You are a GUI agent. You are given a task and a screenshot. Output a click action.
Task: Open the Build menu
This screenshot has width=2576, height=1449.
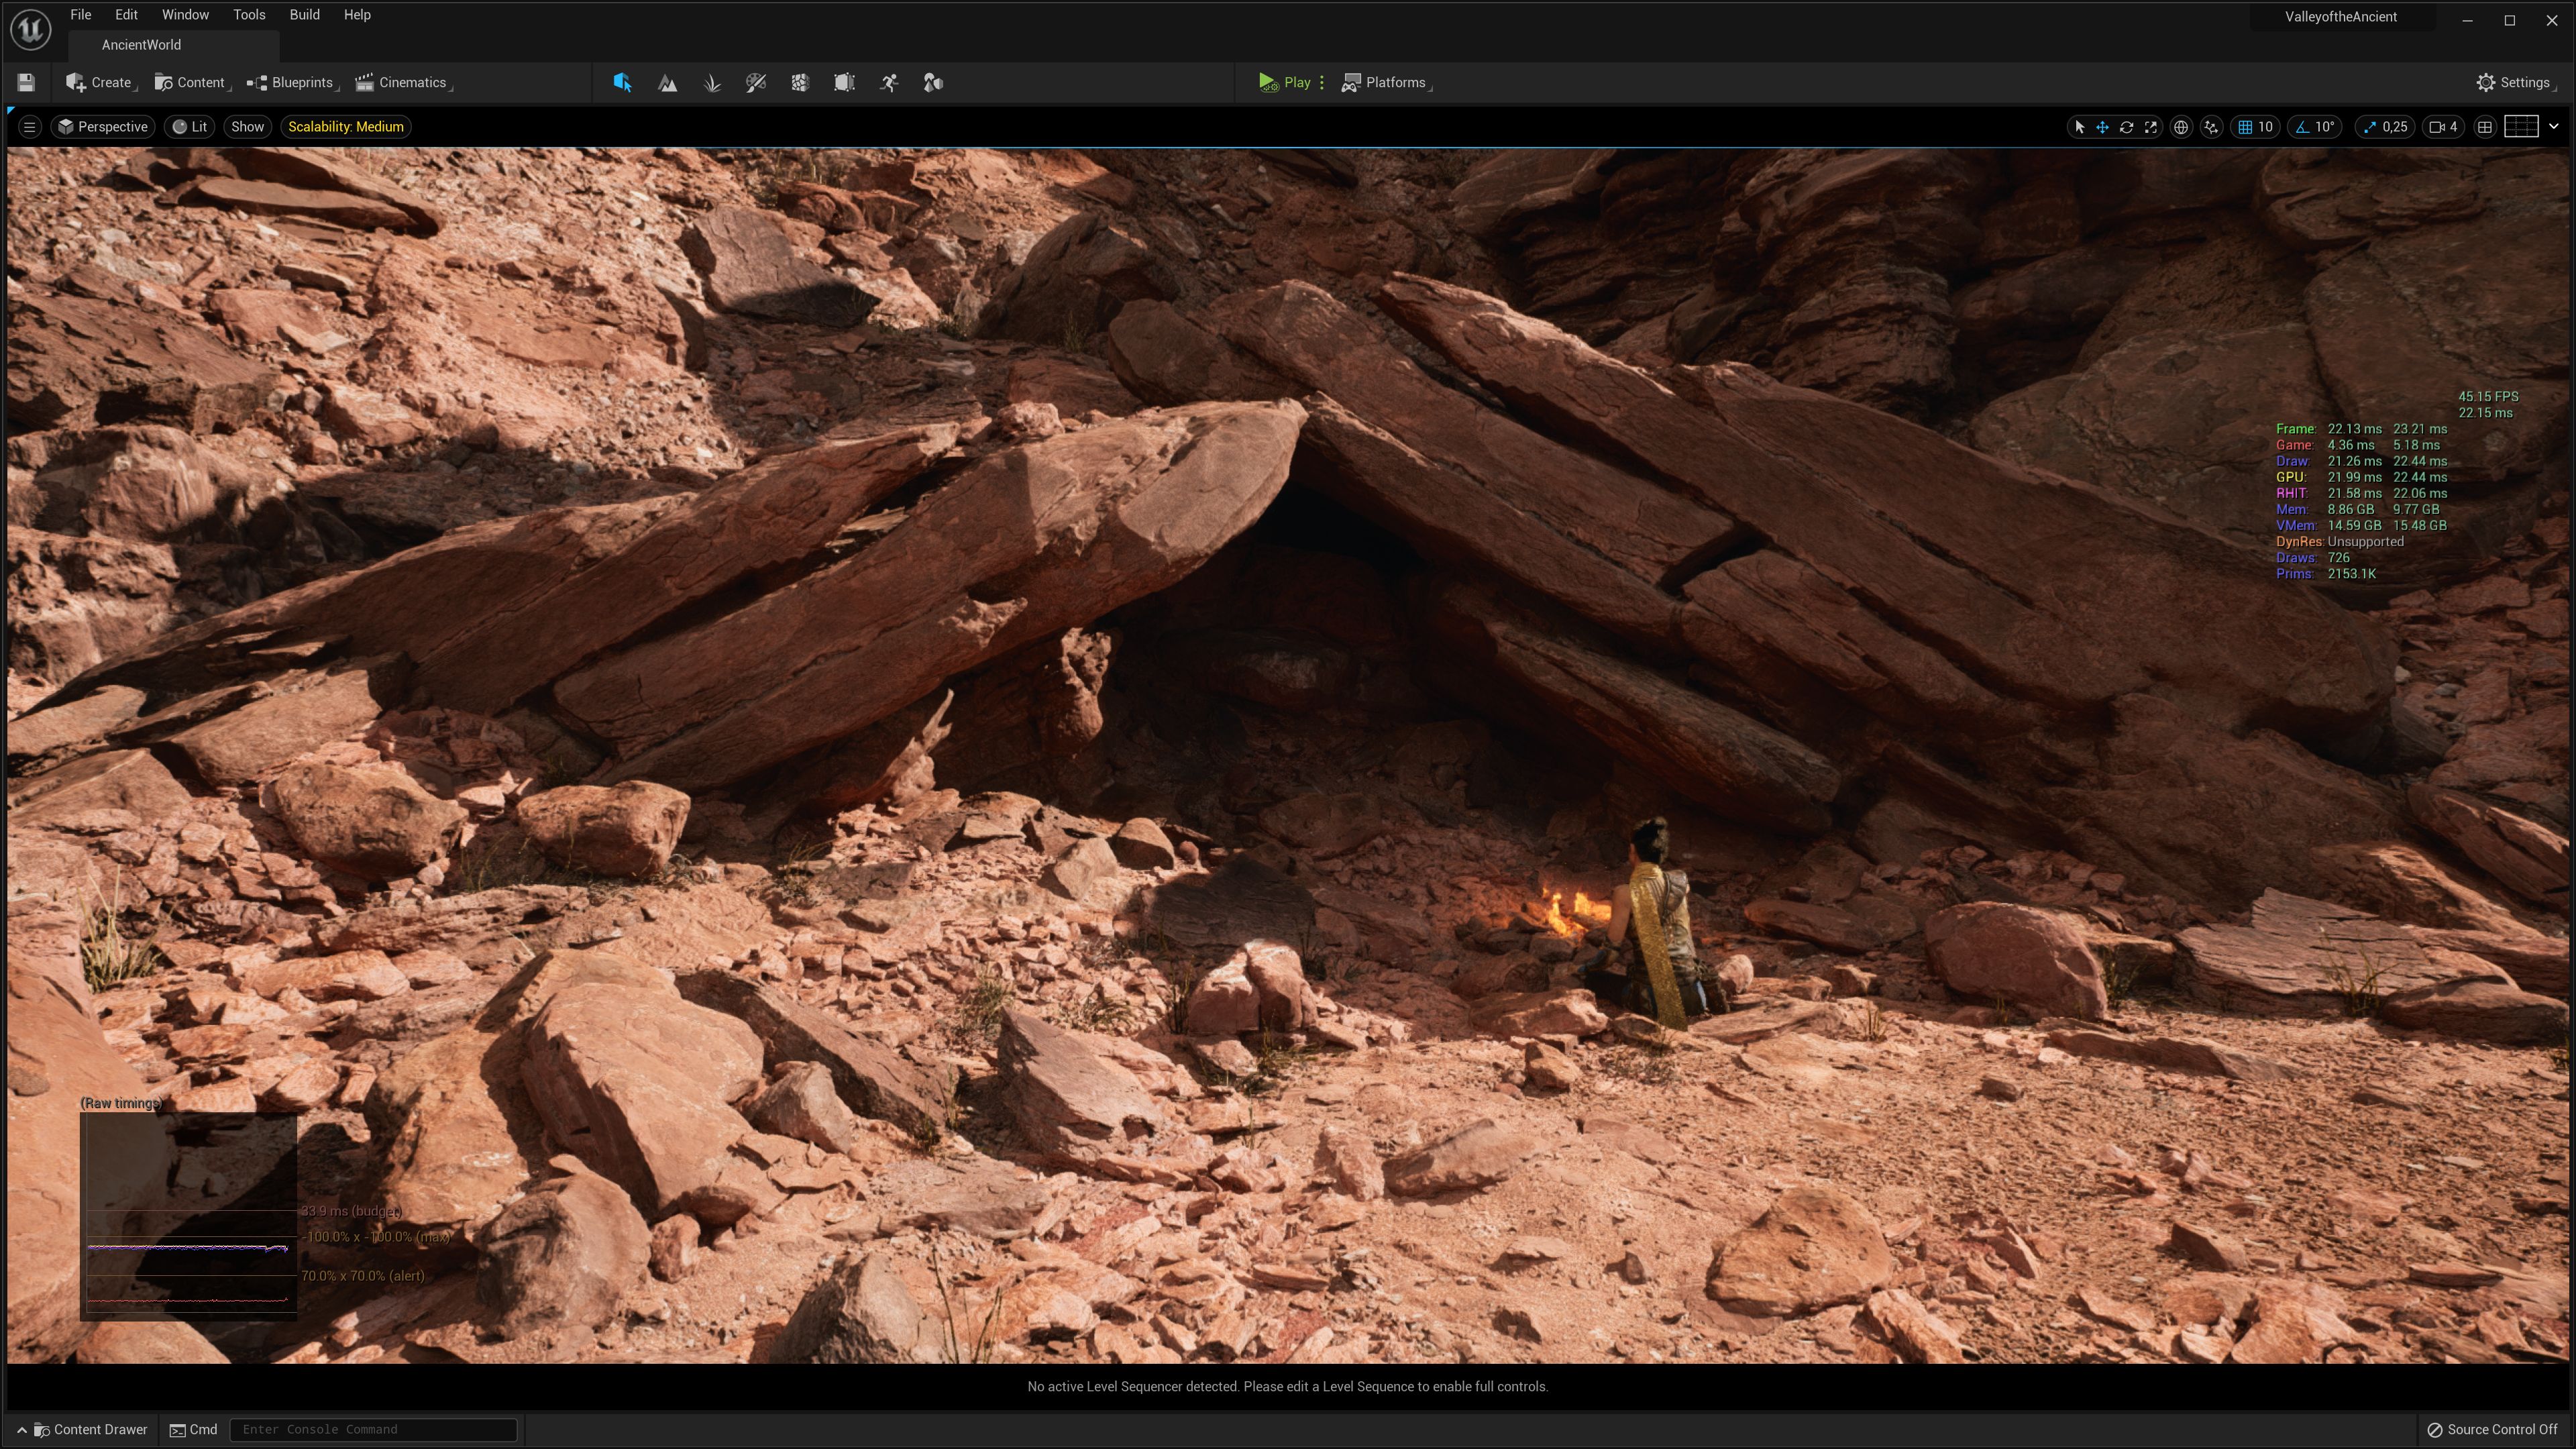[304, 15]
